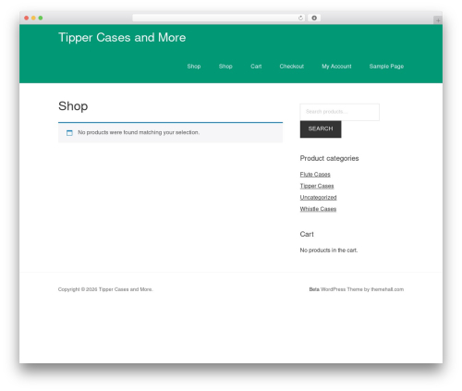Click the 'No products in the cart.' text

[x=329, y=250]
